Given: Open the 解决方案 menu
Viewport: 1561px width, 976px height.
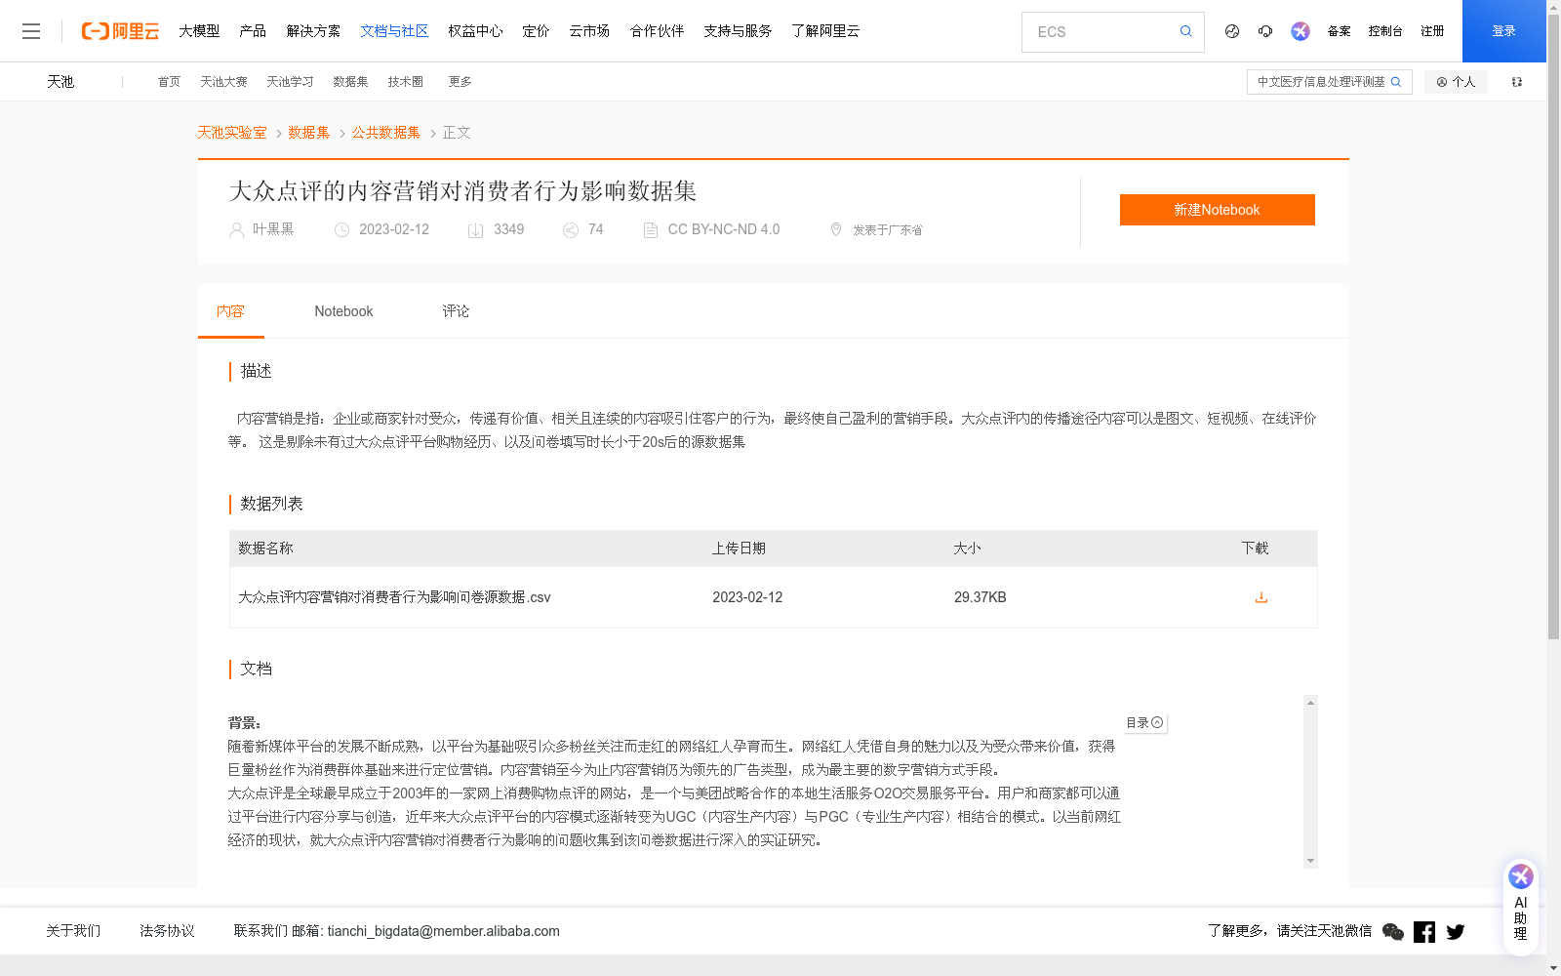Looking at the screenshot, I should (x=313, y=31).
